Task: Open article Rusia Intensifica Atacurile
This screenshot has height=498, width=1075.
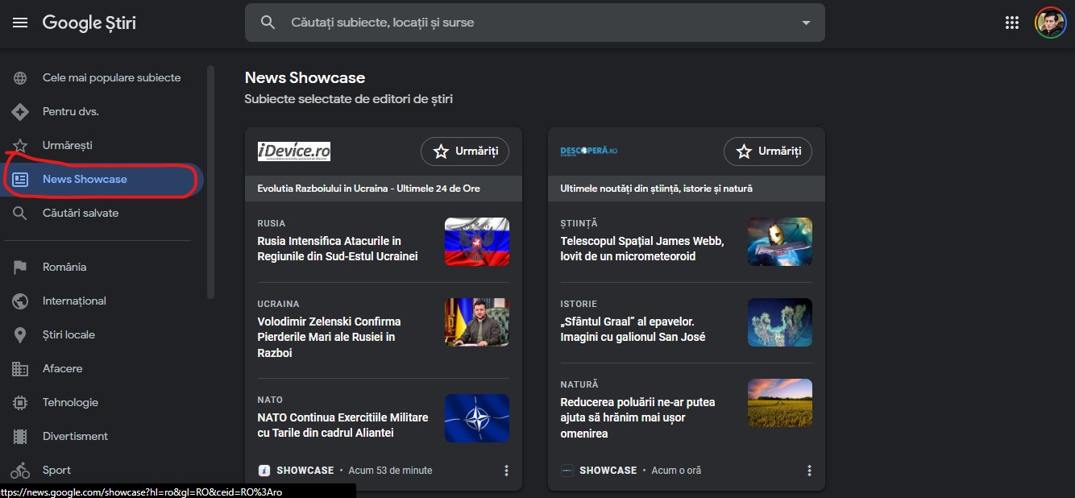Action: pyautogui.click(x=338, y=249)
